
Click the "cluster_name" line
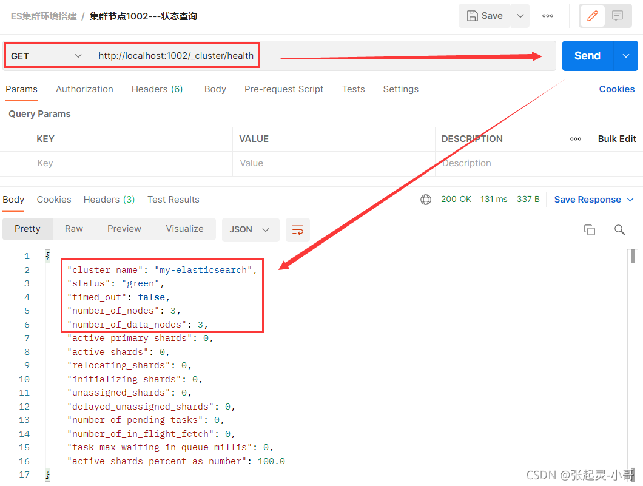(x=162, y=270)
